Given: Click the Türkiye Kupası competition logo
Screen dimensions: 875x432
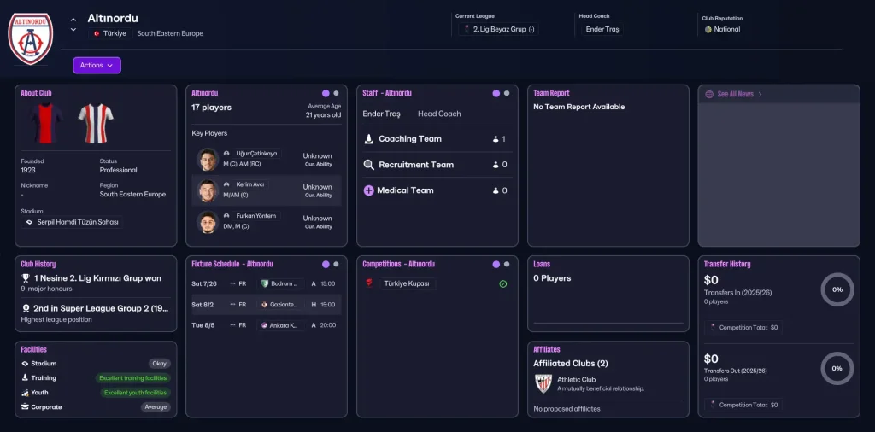Looking at the screenshot, I should point(368,283).
